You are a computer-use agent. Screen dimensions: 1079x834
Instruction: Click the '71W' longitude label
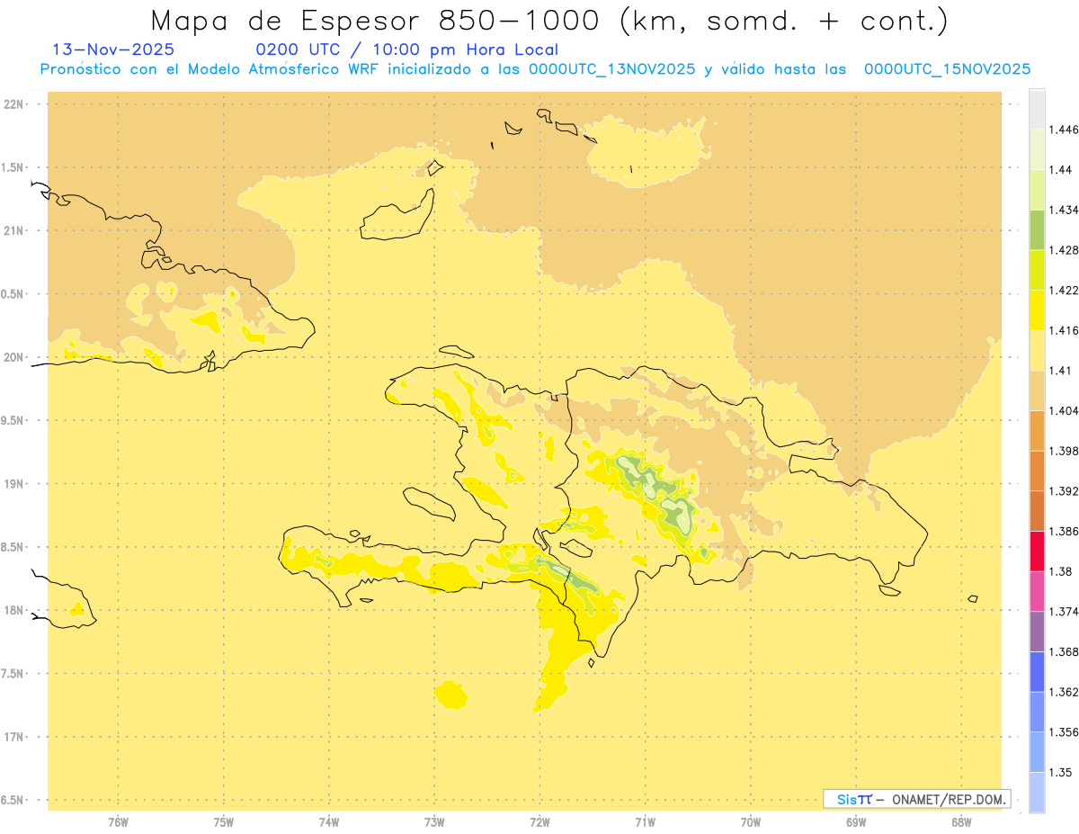[646, 822]
